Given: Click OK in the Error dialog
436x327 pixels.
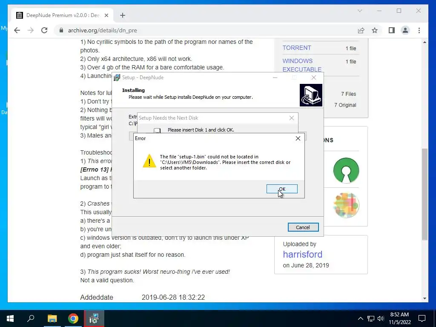Looking at the screenshot, I should 282,189.
